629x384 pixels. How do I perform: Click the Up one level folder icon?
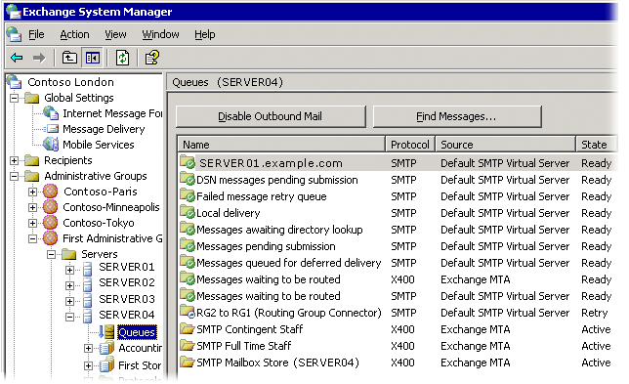pyautogui.click(x=69, y=58)
